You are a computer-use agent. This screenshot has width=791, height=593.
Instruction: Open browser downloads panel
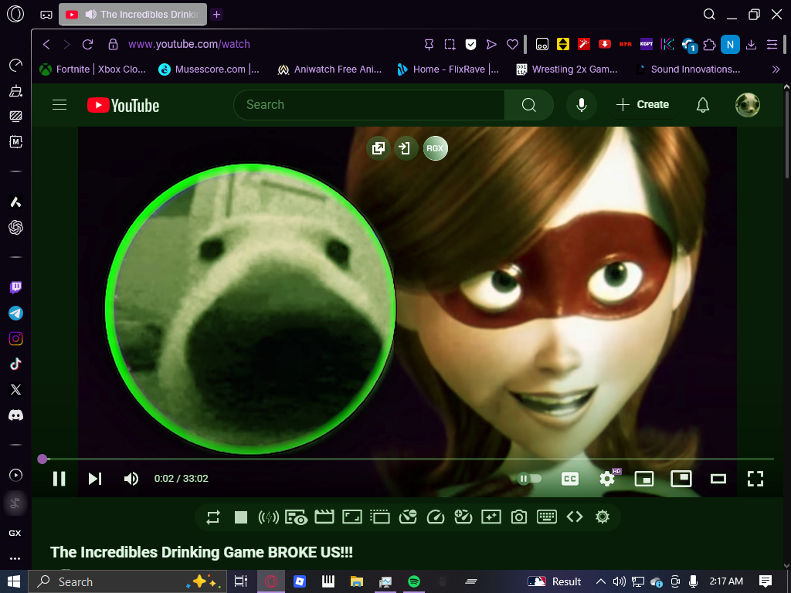click(751, 44)
